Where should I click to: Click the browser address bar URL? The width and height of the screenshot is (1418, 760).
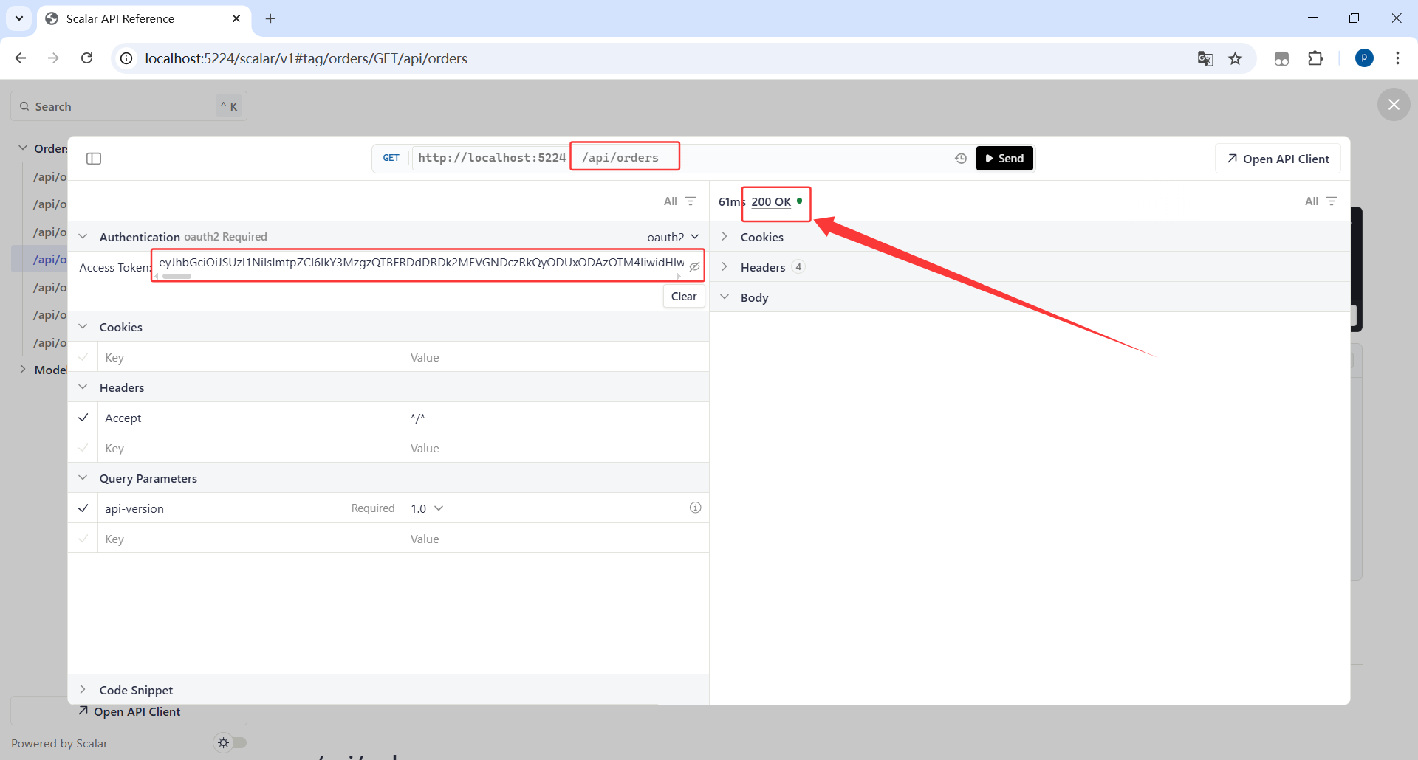point(306,58)
